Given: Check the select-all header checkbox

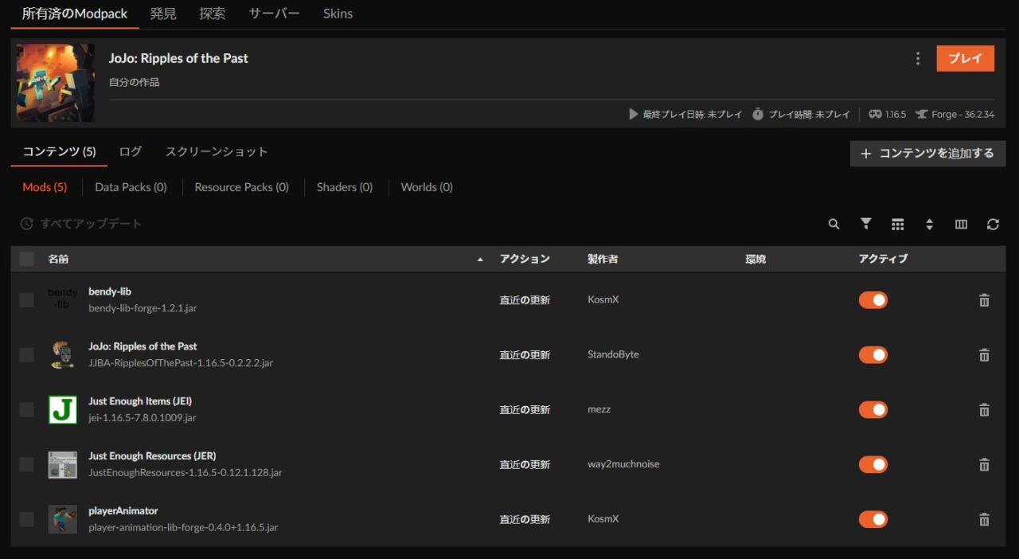Looking at the screenshot, I should pos(27,259).
